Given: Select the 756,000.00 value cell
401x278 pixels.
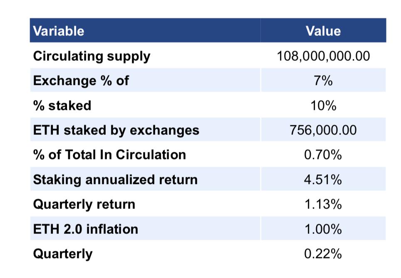Looking at the screenshot, I should tap(323, 130).
